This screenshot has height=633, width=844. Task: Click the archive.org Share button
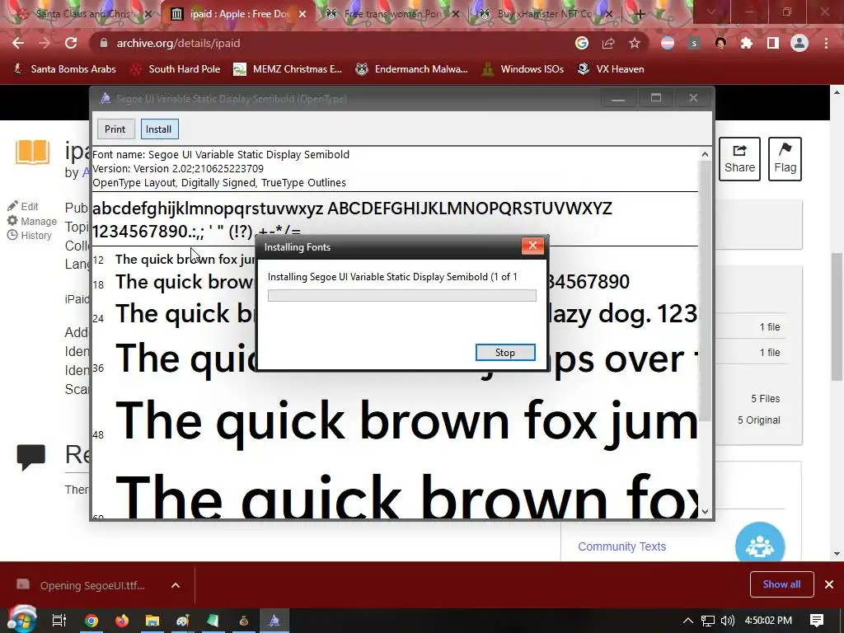[x=739, y=159]
